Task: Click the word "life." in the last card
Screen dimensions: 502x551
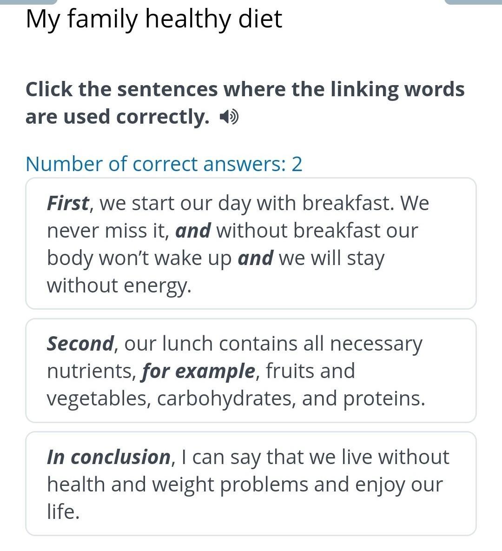Action: tap(63, 512)
